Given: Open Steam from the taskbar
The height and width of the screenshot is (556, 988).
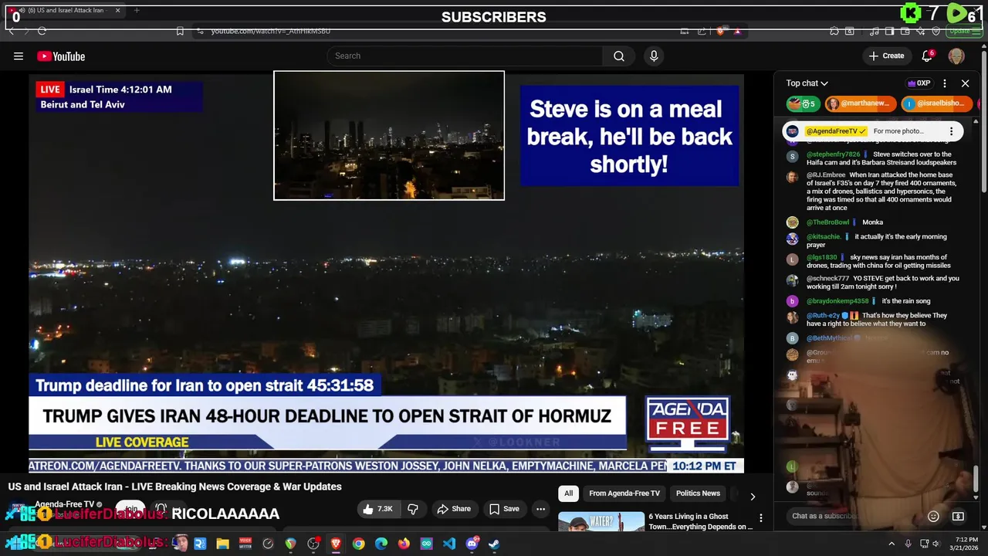Looking at the screenshot, I should pyautogui.click(x=494, y=544).
